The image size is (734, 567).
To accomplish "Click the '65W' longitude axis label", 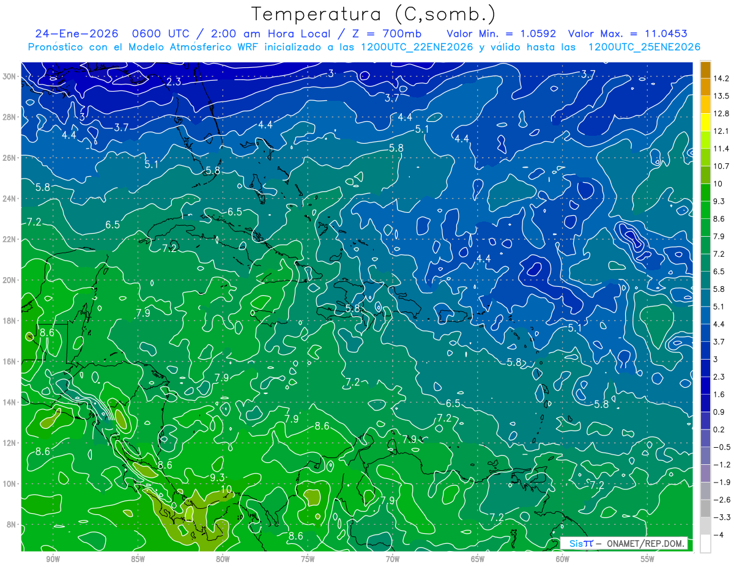I will pos(478,559).
